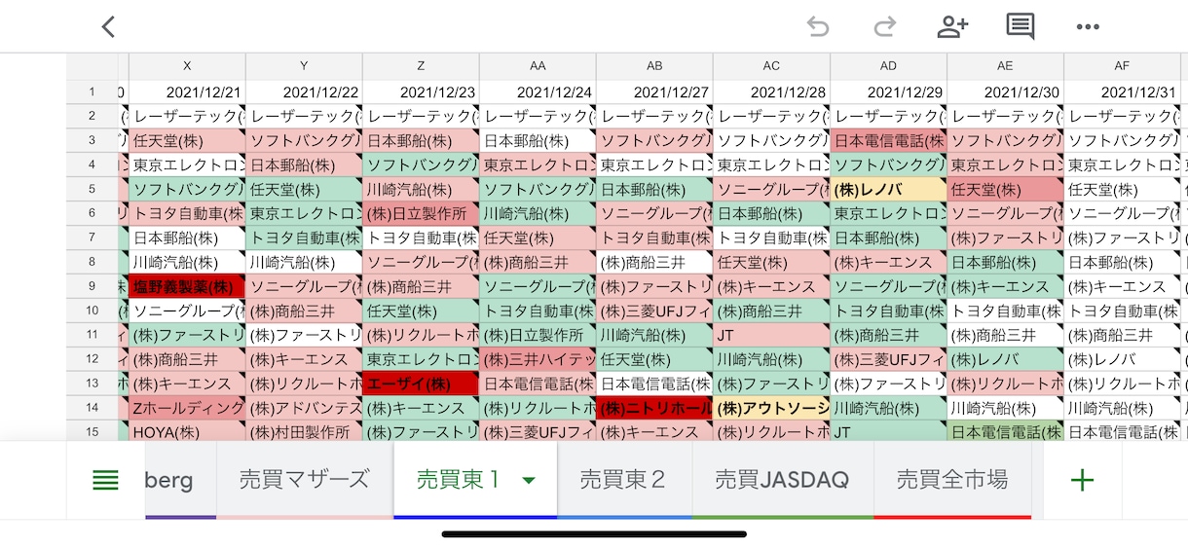
Task: Switch to the 売買全市場 sheet tab
Action: coord(951,479)
